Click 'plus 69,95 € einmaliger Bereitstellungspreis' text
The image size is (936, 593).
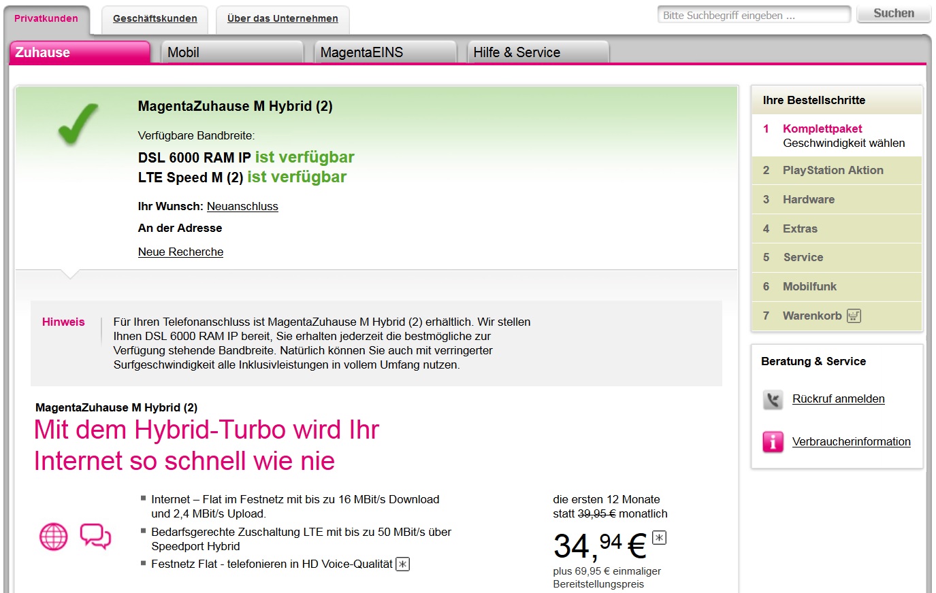point(607,578)
